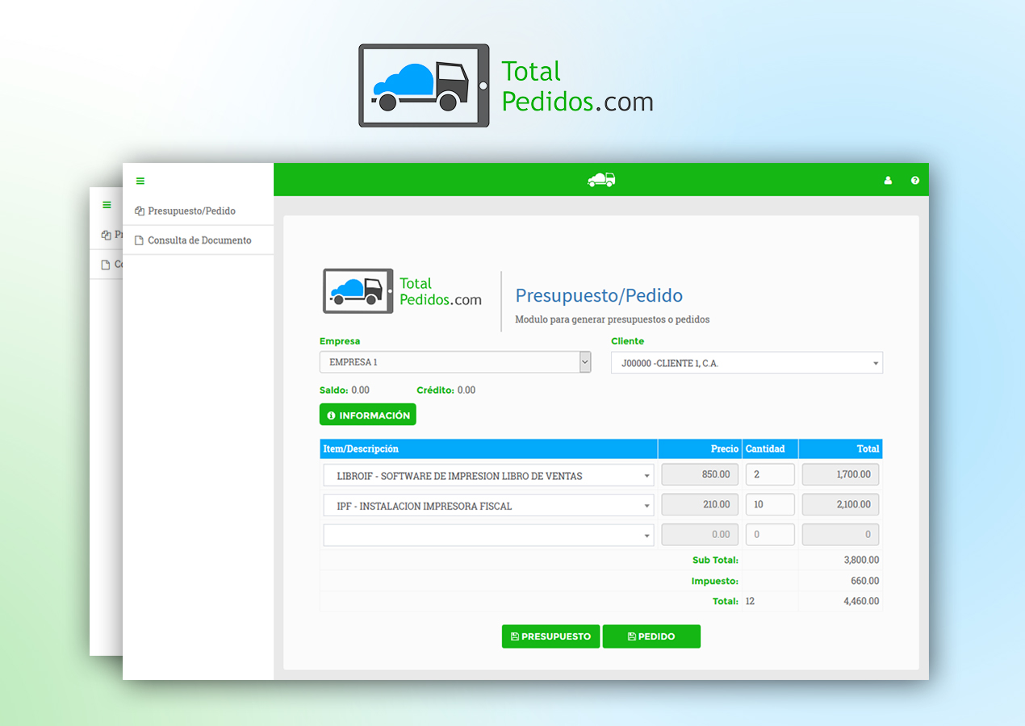Click the hamburger menu icon in sidebar

tap(140, 181)
